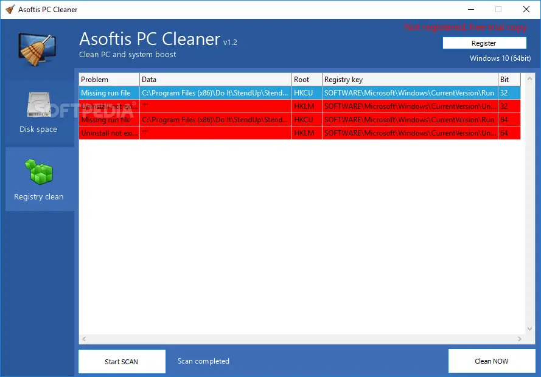The image size is (541, 377).
Task: Minimize the Asoftis PC Cleaner window
Action: click(x=471, y=9)
